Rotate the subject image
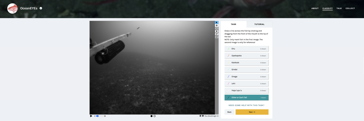This screenshot has height=121, width=364. [217, 34]
